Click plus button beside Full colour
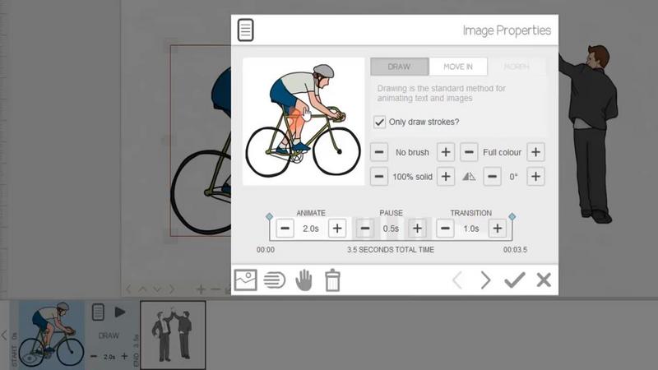Viewport: 658px width, 370px height. tap(536, 152)
